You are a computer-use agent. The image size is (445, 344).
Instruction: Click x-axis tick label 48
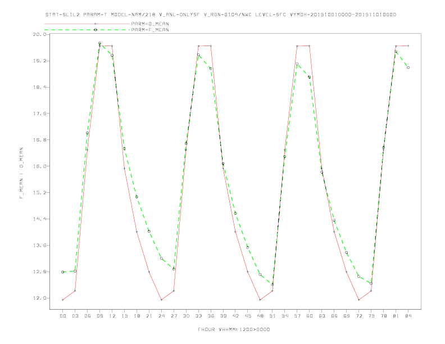tap(260, 316)
